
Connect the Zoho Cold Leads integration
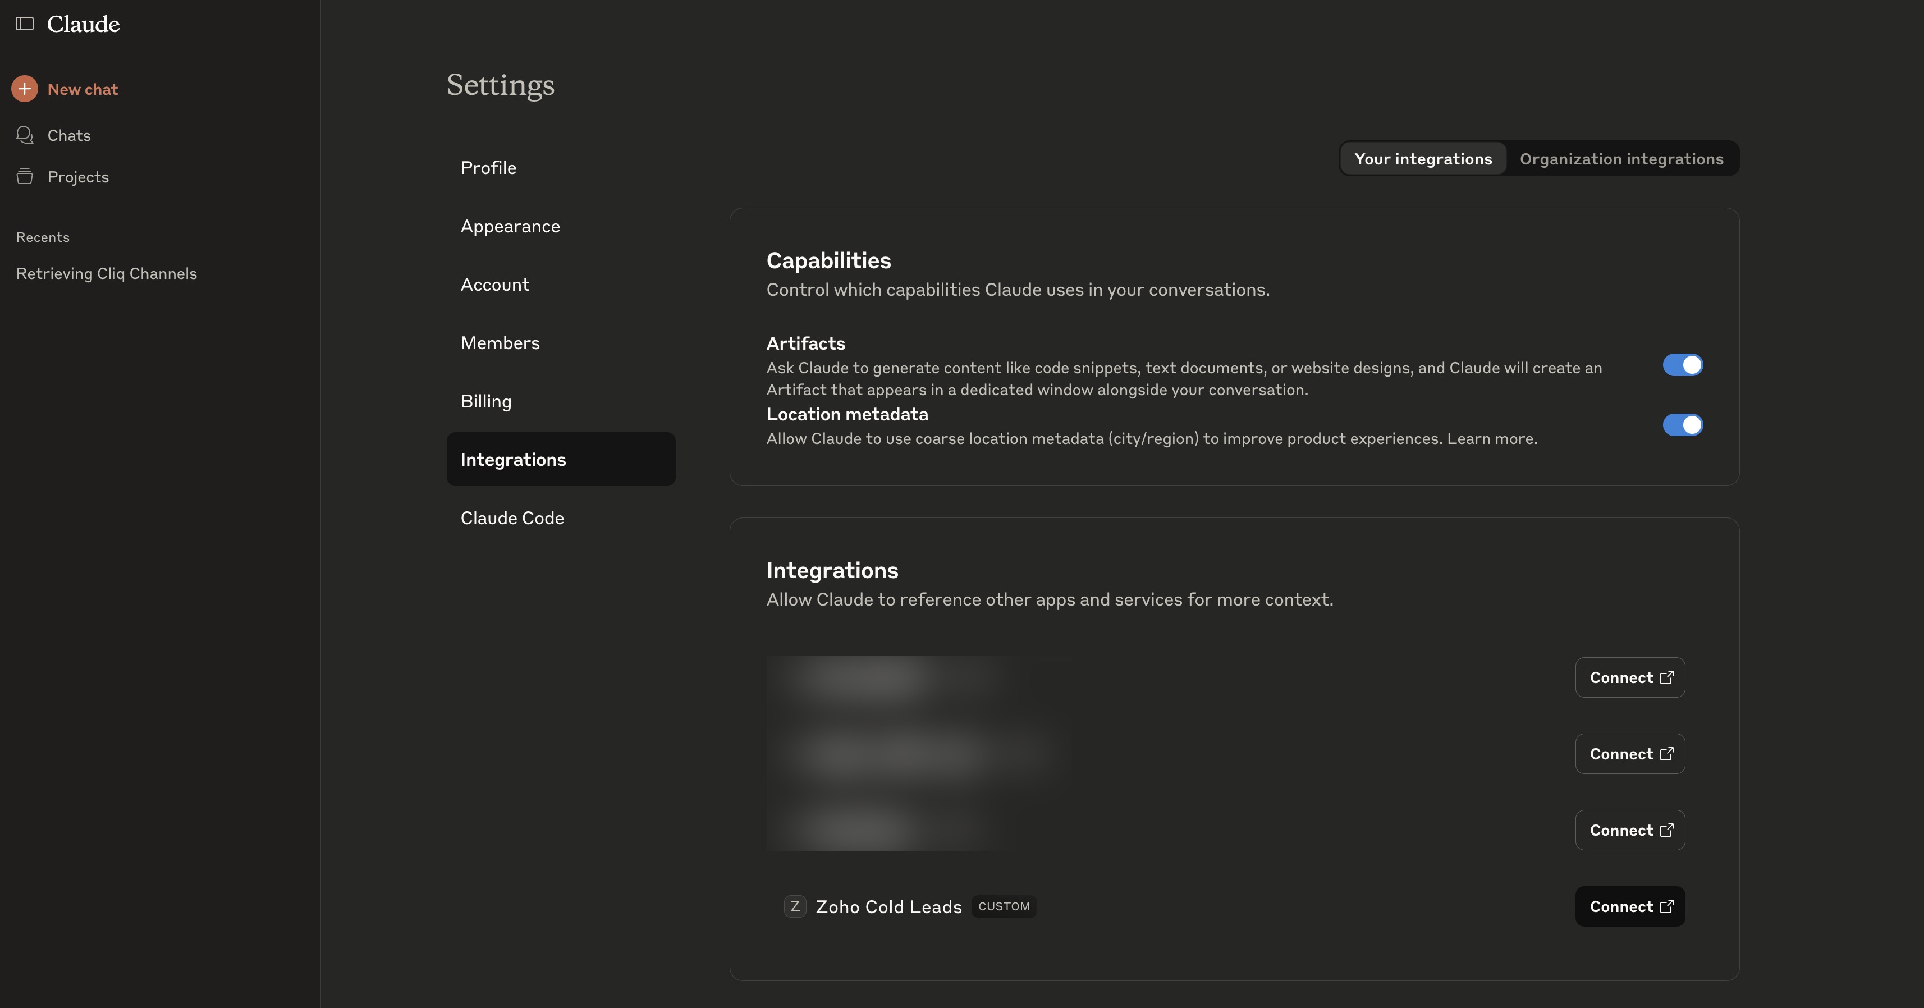click(1630, 906)
